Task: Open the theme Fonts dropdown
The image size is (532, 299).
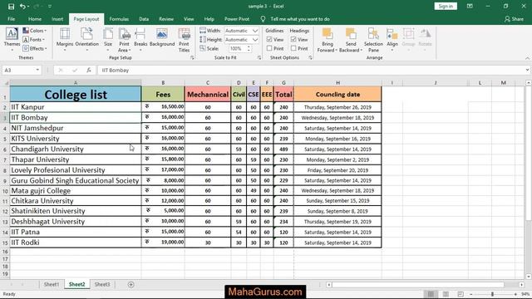Action: (33, 40)
